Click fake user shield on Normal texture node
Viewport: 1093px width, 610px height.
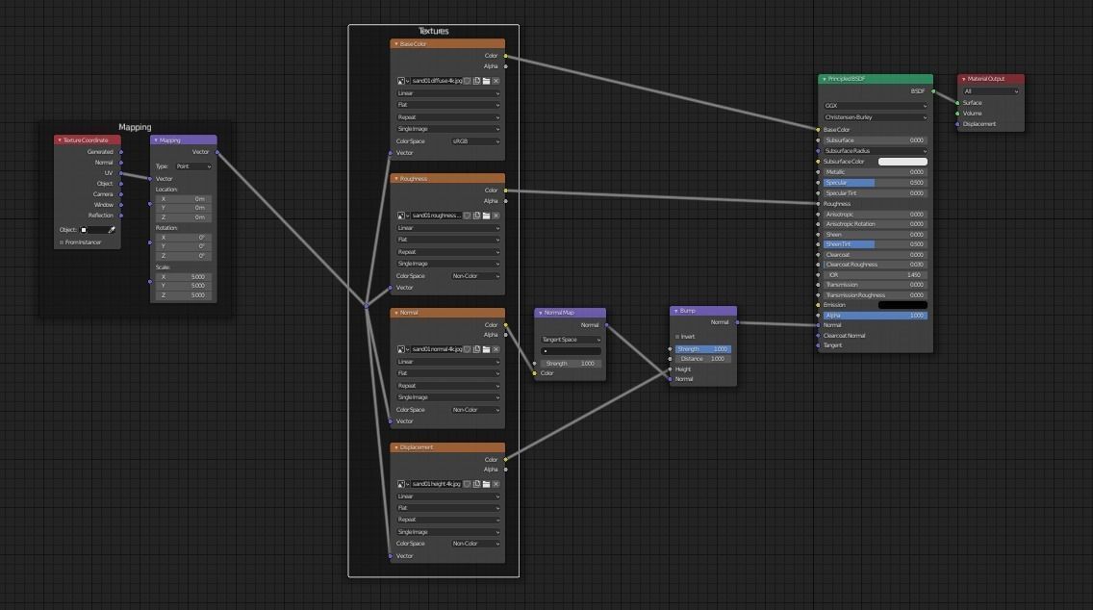tap(467, 349)
